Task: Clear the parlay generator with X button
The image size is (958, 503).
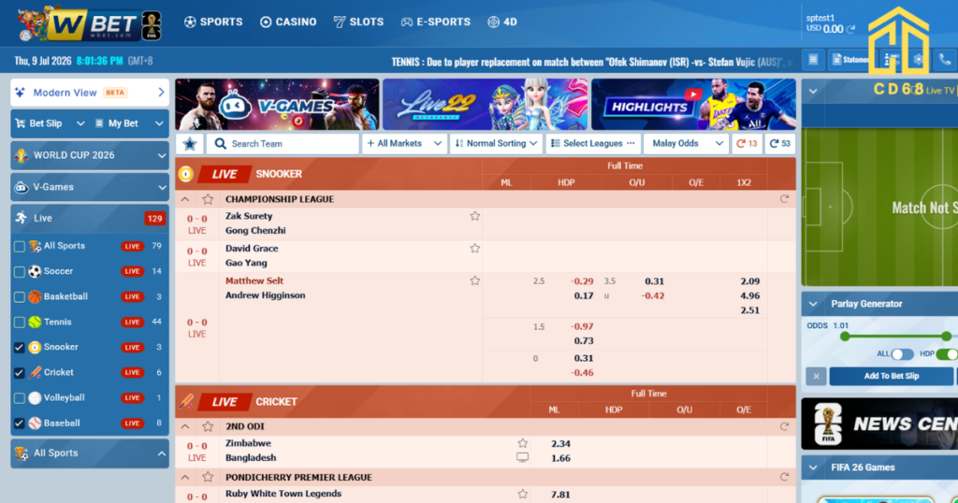Action: pos(816,376)
